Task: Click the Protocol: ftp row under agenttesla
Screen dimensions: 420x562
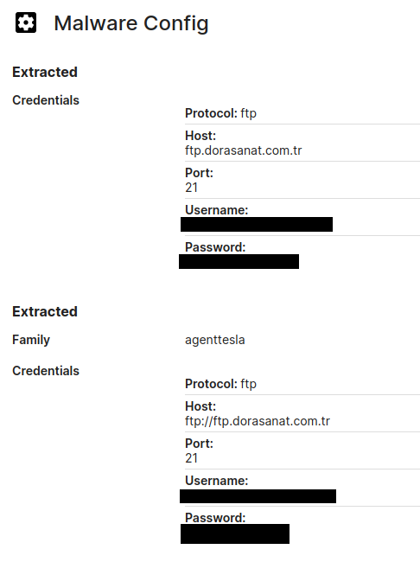Action: (302, 384)
